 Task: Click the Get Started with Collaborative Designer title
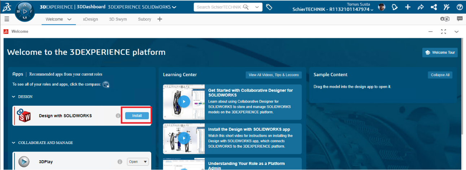tap(251, 92)
